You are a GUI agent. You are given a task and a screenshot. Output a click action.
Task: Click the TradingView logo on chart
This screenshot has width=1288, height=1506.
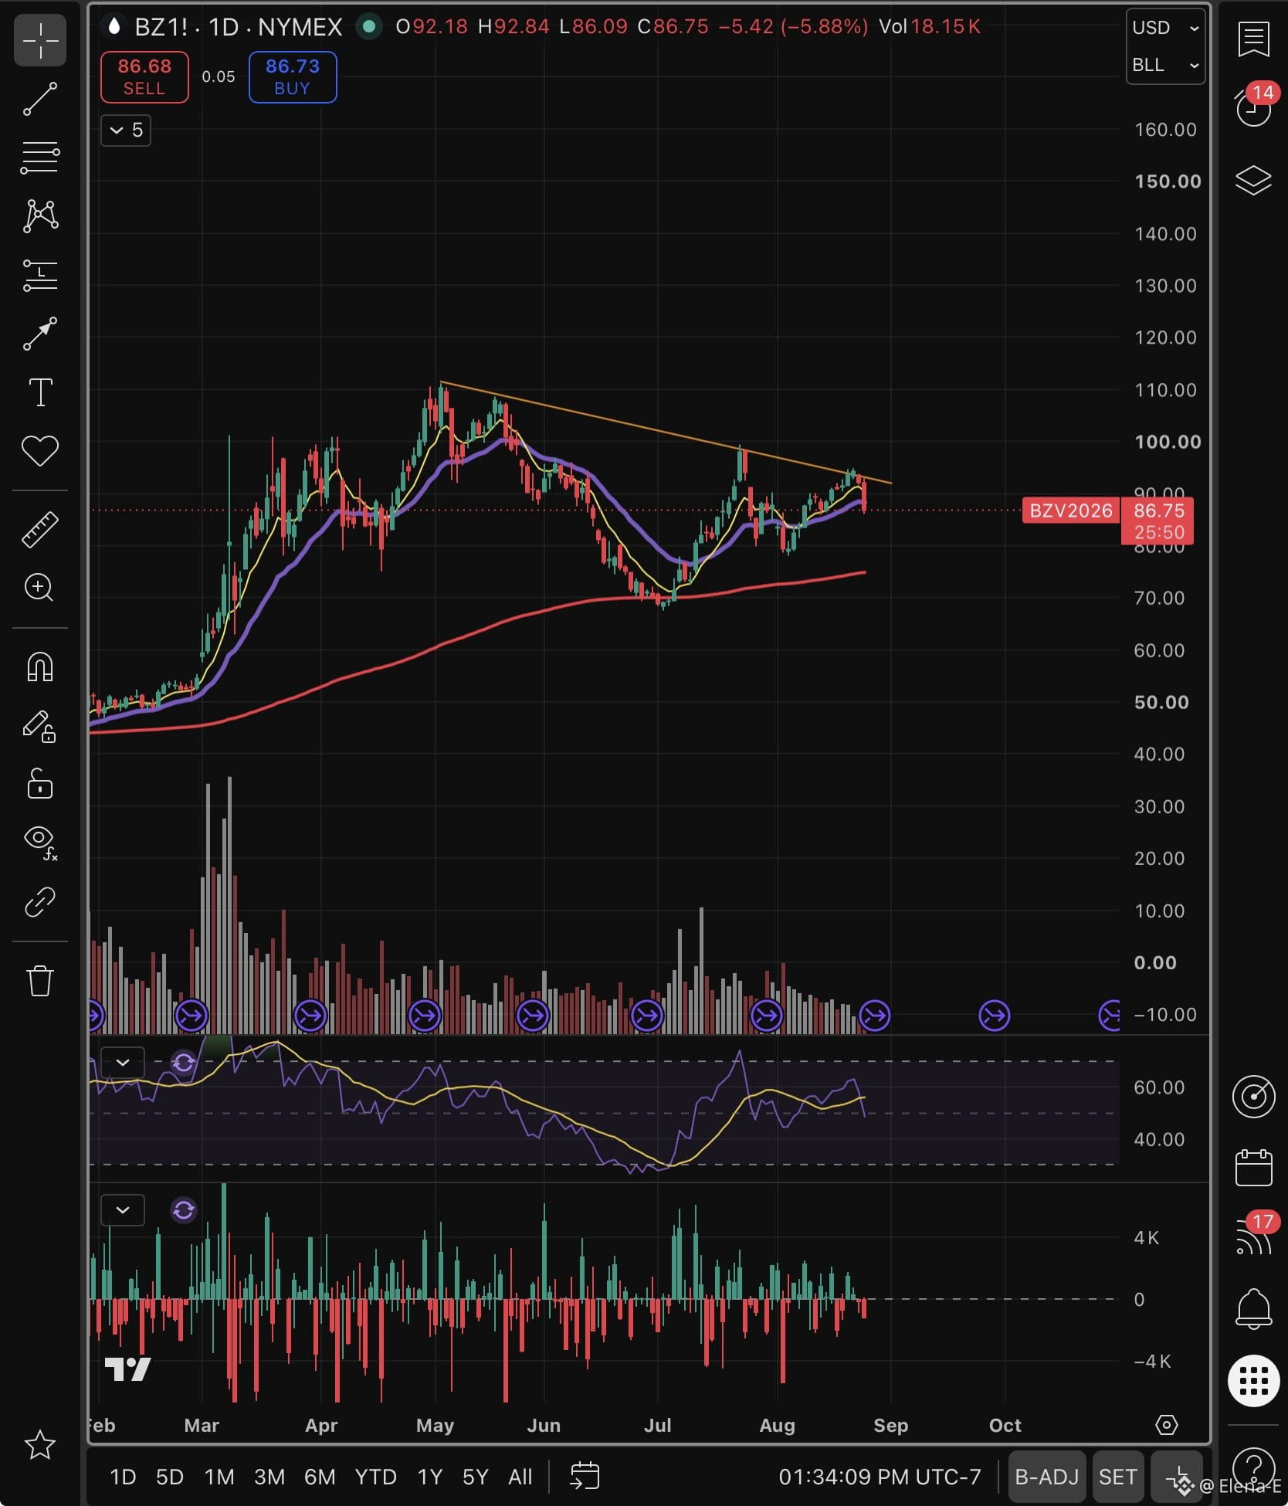tap(127, 1369)
